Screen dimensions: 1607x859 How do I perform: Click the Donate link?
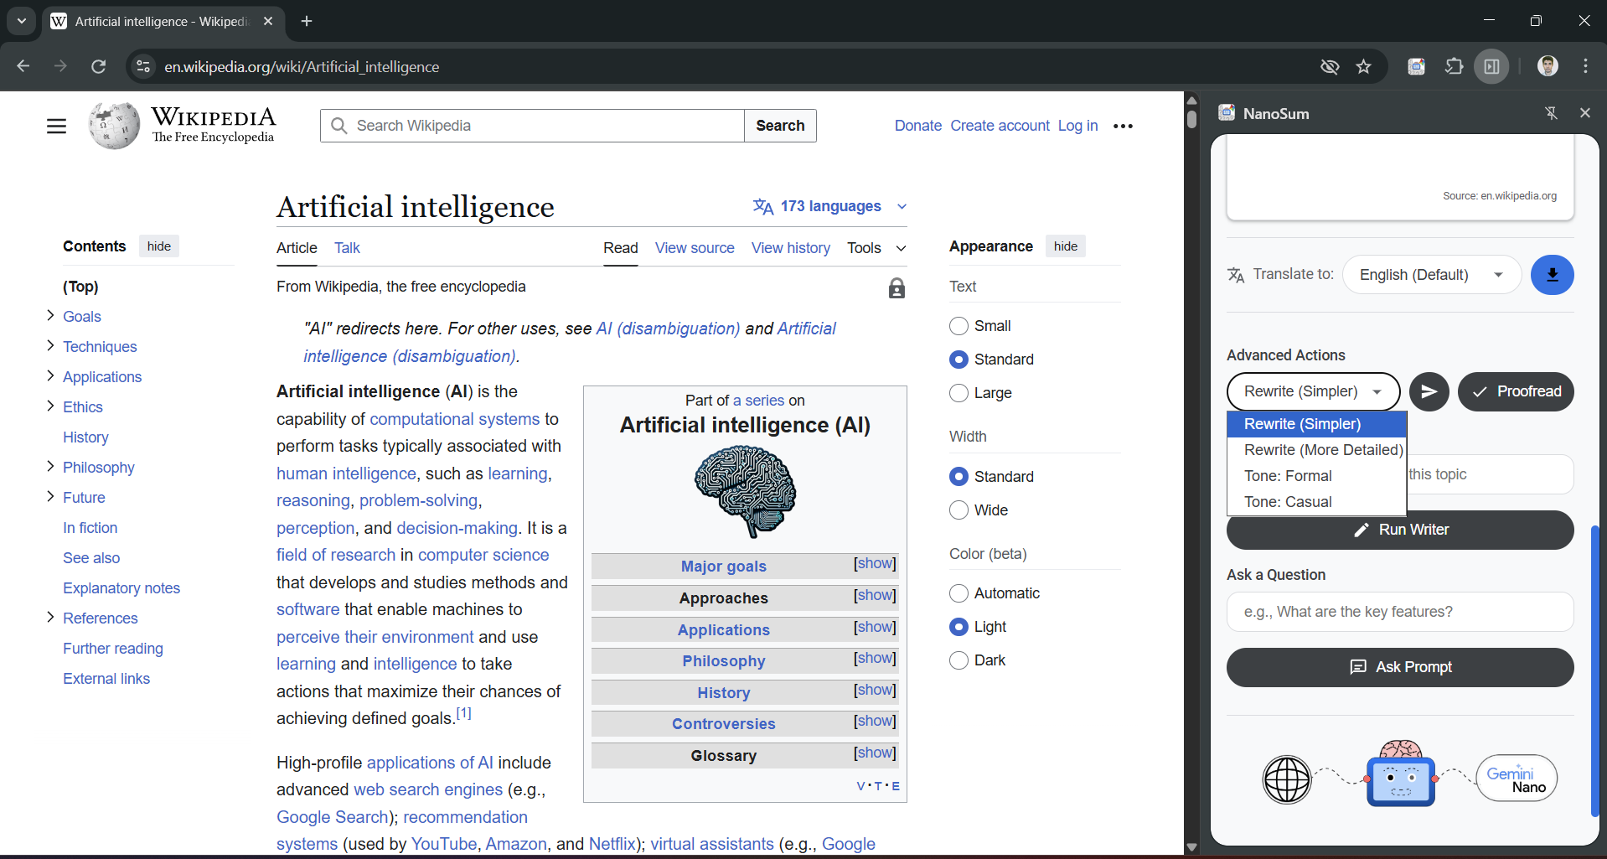pyautogui.click(x=918, y=126)
